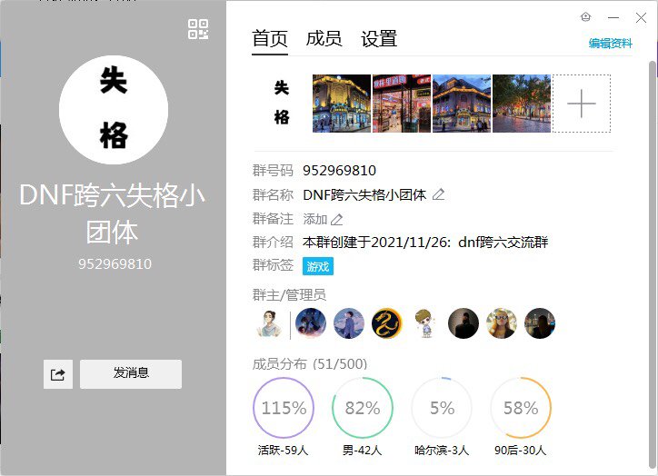Open the golden dragon admin avatar
Viewport: 658px width, 476px height.
coord(387,323)
